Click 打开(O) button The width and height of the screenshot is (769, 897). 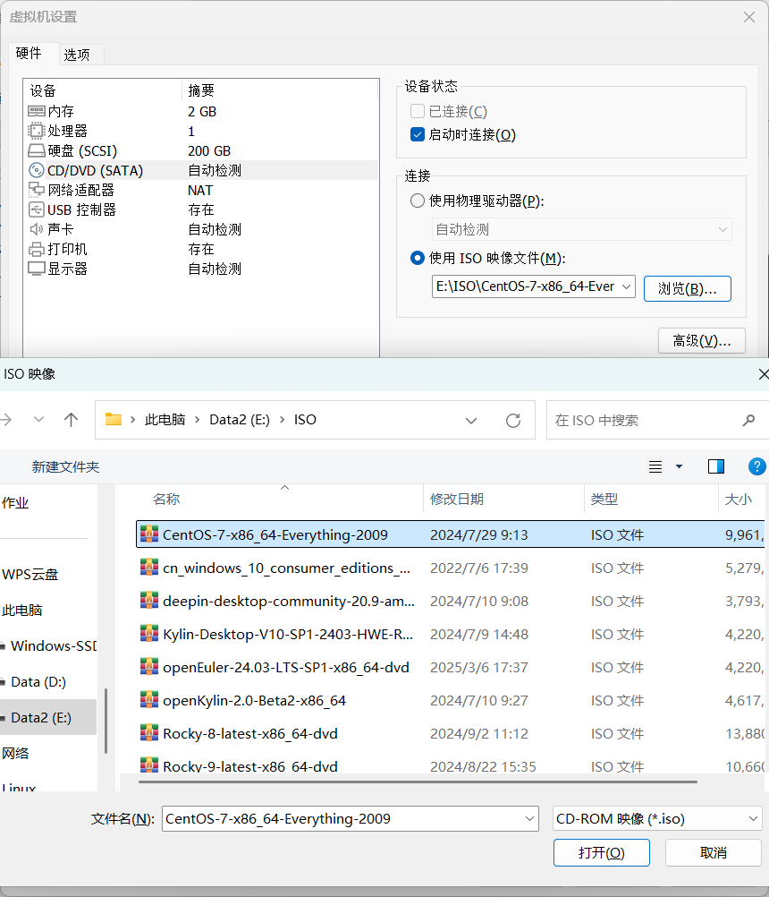602,852
